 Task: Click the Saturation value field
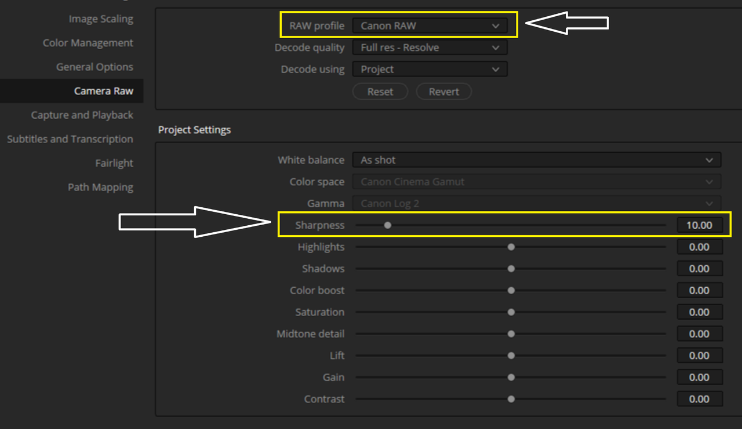[x=700, y=312]
